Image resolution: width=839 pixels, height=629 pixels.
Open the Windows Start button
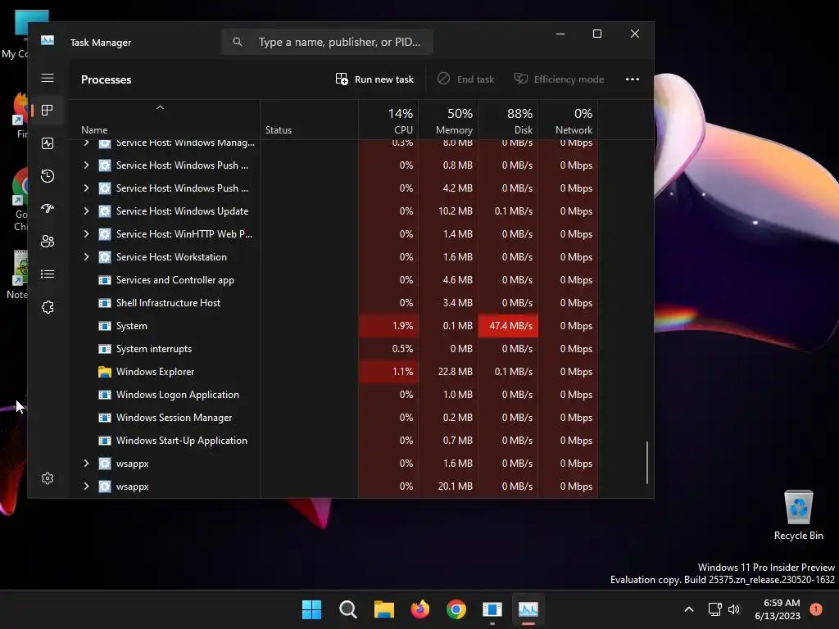click(311, 609)
